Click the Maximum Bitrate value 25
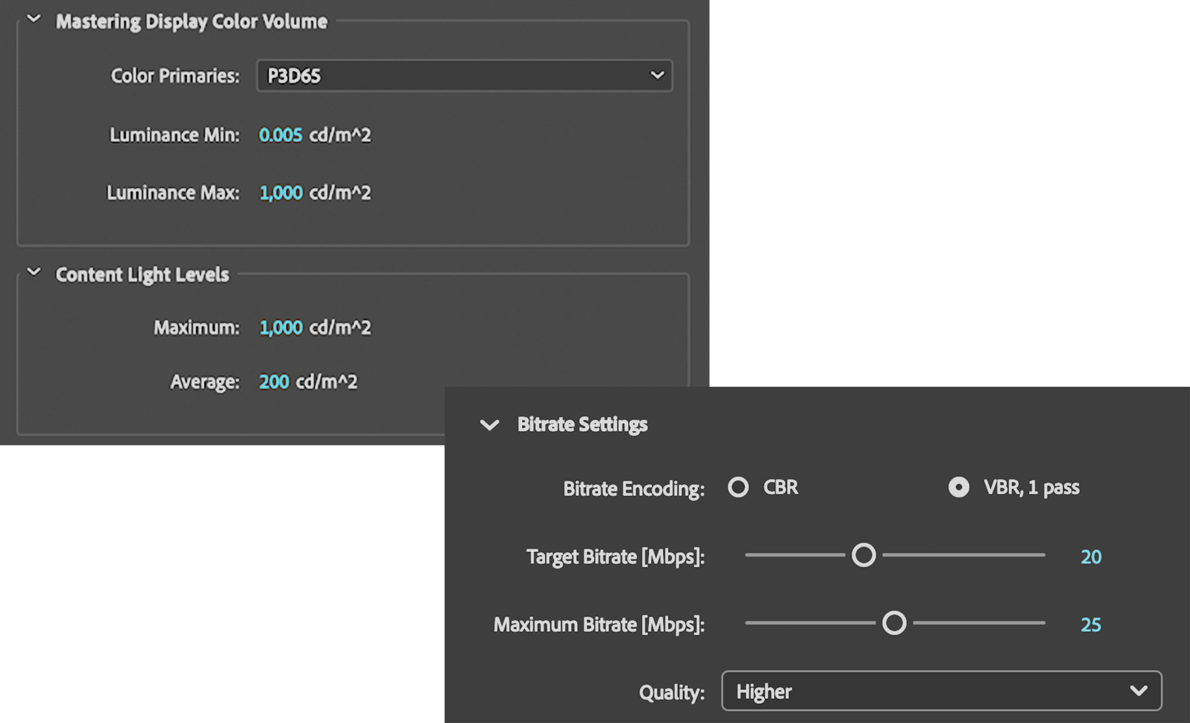 (1091, 625)
